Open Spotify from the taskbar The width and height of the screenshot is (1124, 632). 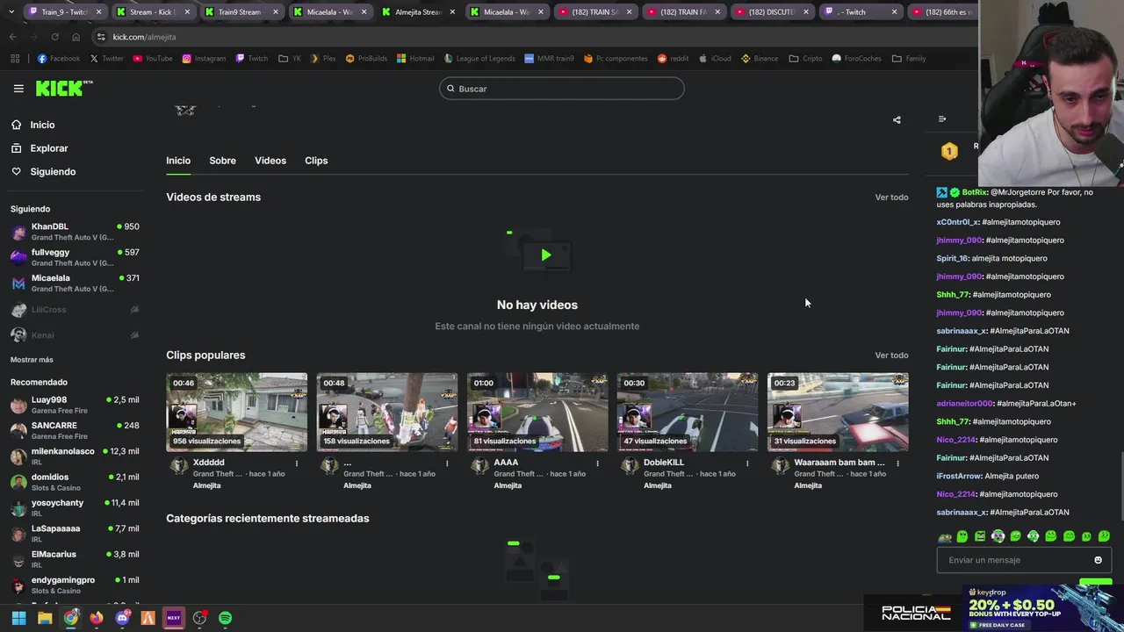[225, 618]
